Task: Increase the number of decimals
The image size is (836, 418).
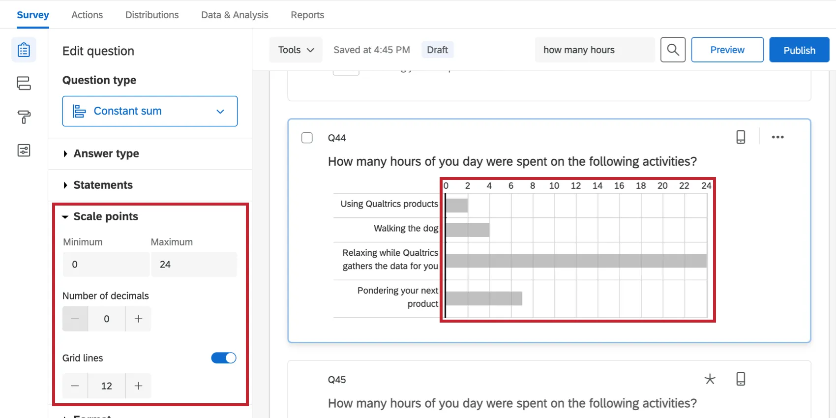Action: [138, 319]
